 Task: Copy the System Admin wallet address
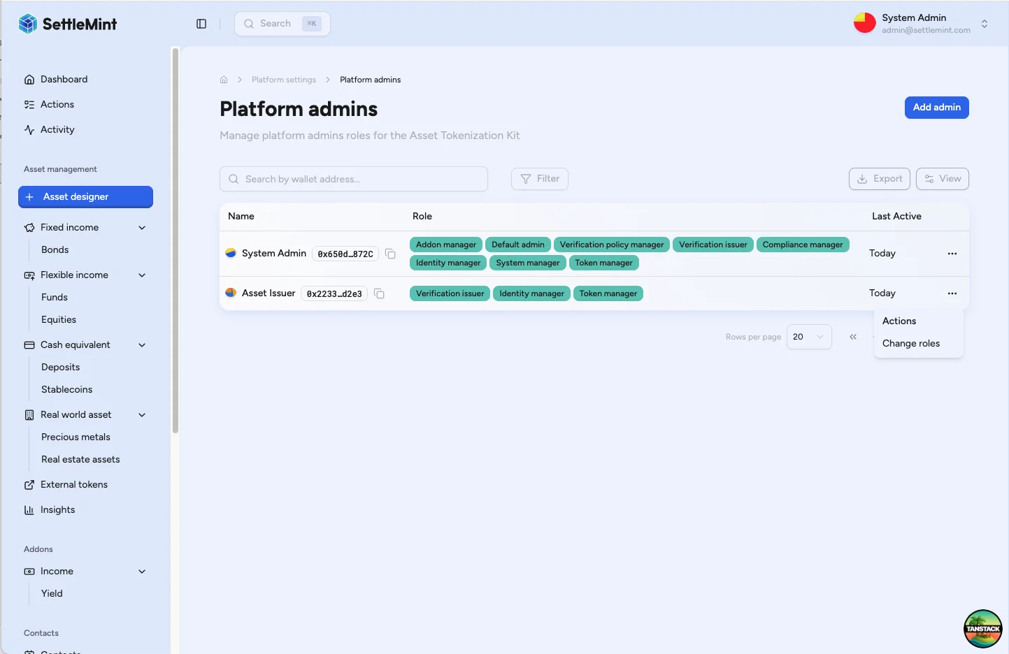[x=390, y=254]
